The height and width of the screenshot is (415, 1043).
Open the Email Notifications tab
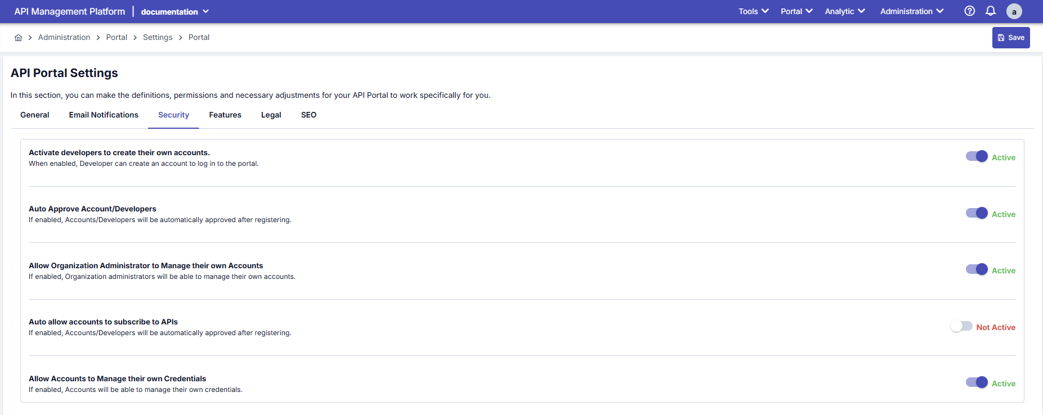click(104, 115)
